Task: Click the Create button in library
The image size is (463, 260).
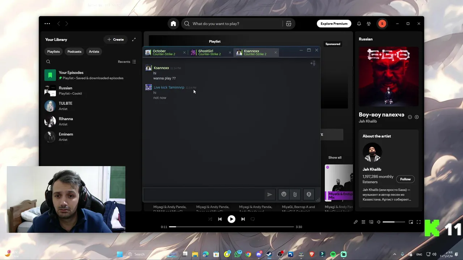Action: point(116,39)
